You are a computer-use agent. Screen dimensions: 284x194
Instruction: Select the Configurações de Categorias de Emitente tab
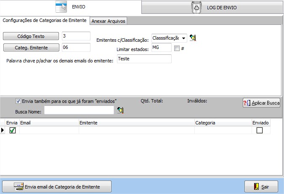(45, 20)
